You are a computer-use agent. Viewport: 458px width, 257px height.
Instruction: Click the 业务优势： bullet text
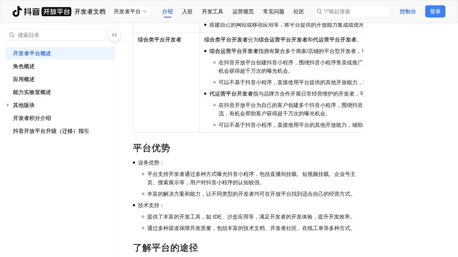coord(151,163)
